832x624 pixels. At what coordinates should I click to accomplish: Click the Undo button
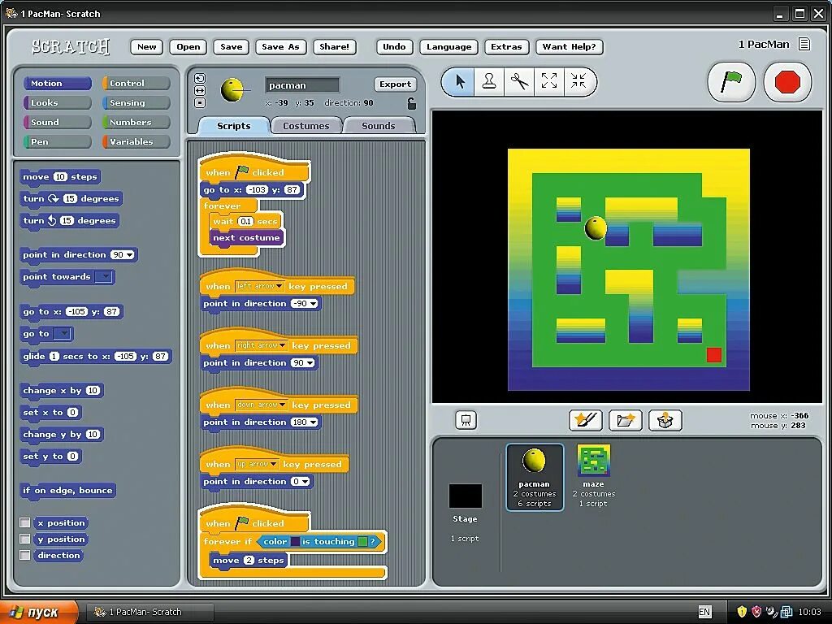coord(394,46)
